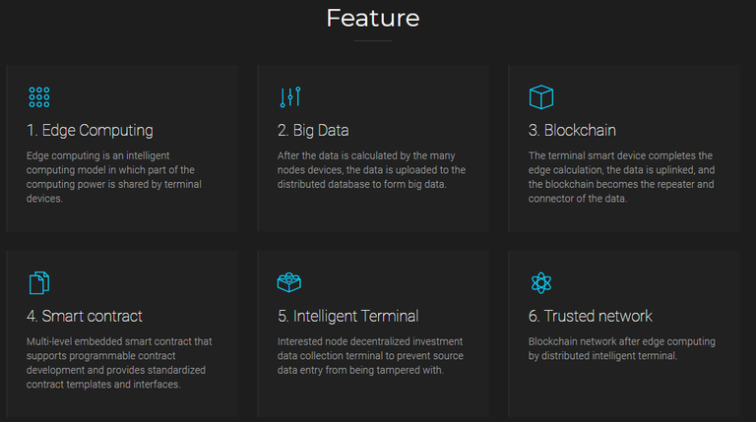
Task: Select the '1. Edge Computing' heading
Action: 91,131
